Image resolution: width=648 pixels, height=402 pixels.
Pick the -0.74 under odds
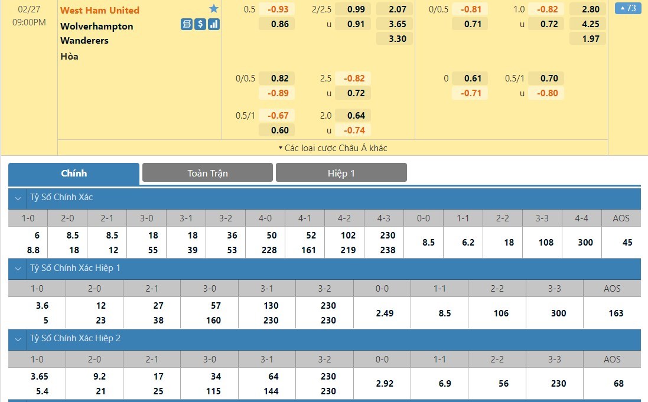[353, 130]
